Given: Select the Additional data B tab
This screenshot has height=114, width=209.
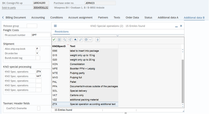Looking at the screenshot, I should 194,18.
